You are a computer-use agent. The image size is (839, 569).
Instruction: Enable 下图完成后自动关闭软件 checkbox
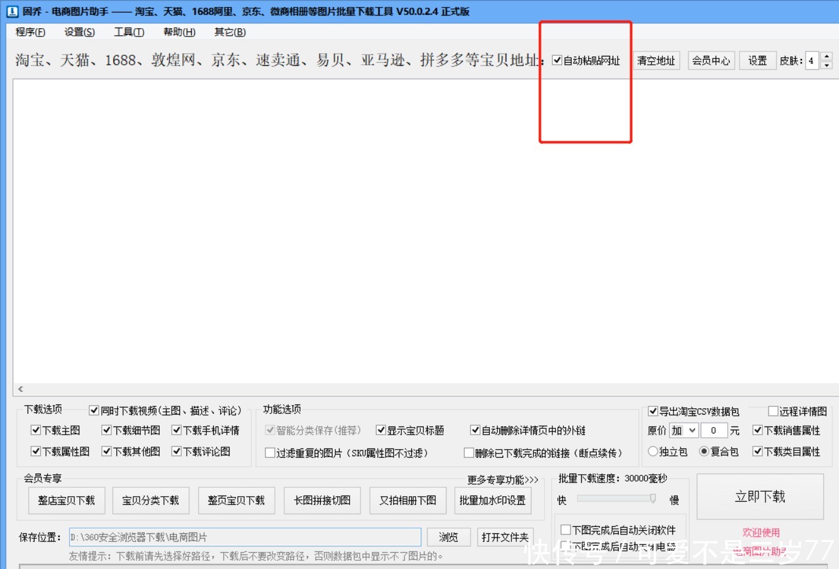point(565,530)
